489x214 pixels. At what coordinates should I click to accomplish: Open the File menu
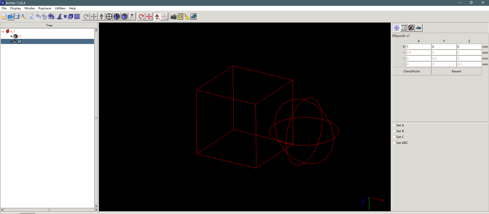click(x=4, y=8)
